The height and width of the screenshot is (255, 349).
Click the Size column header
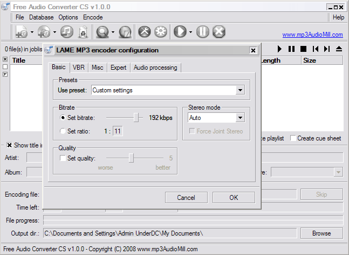click(322, 61)
